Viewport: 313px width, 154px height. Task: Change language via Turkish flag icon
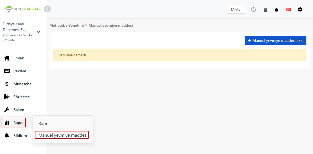tap(289, 9)
